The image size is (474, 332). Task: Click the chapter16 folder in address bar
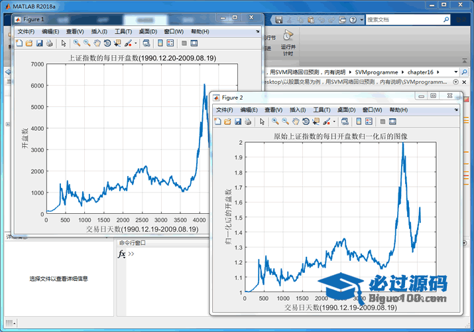pyautogui.click(x=420, y=71)
